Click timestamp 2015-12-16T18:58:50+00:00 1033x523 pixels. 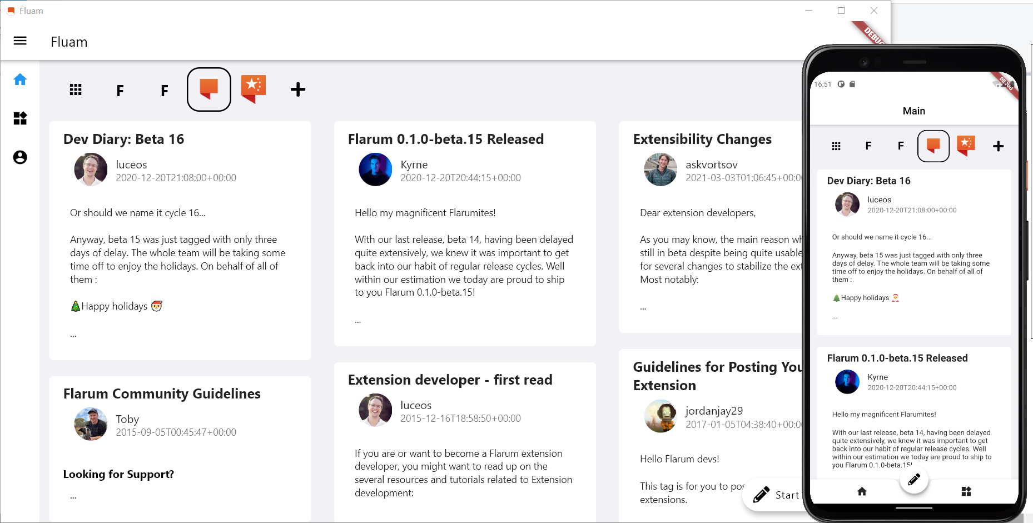tap(460, 419)
